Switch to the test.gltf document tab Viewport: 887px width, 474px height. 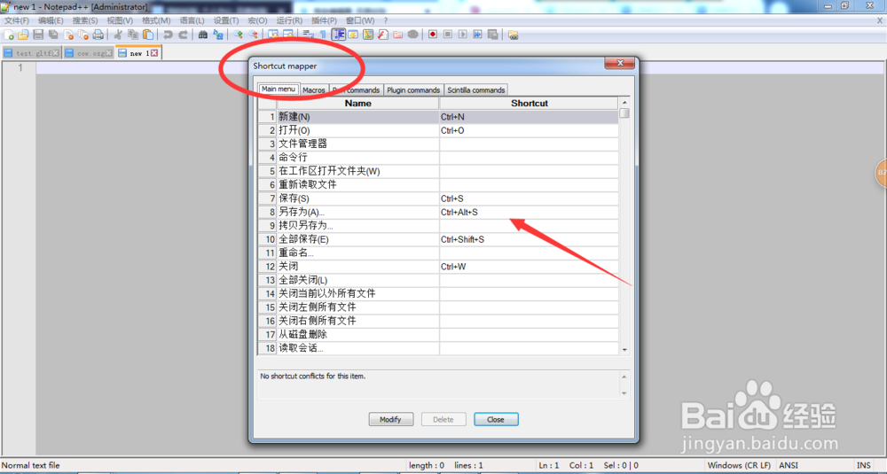(32, 53)
